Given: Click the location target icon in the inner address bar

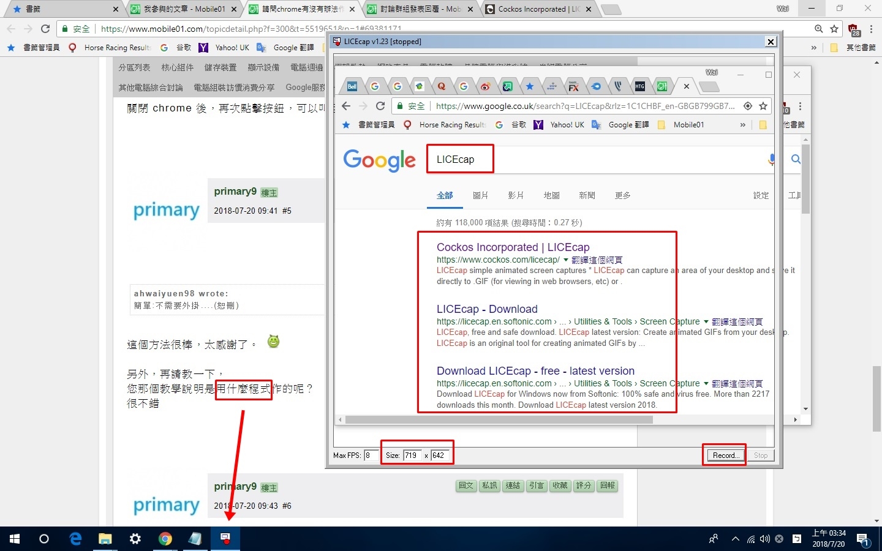Looking at the screenshot, I should tap(747, 106).
